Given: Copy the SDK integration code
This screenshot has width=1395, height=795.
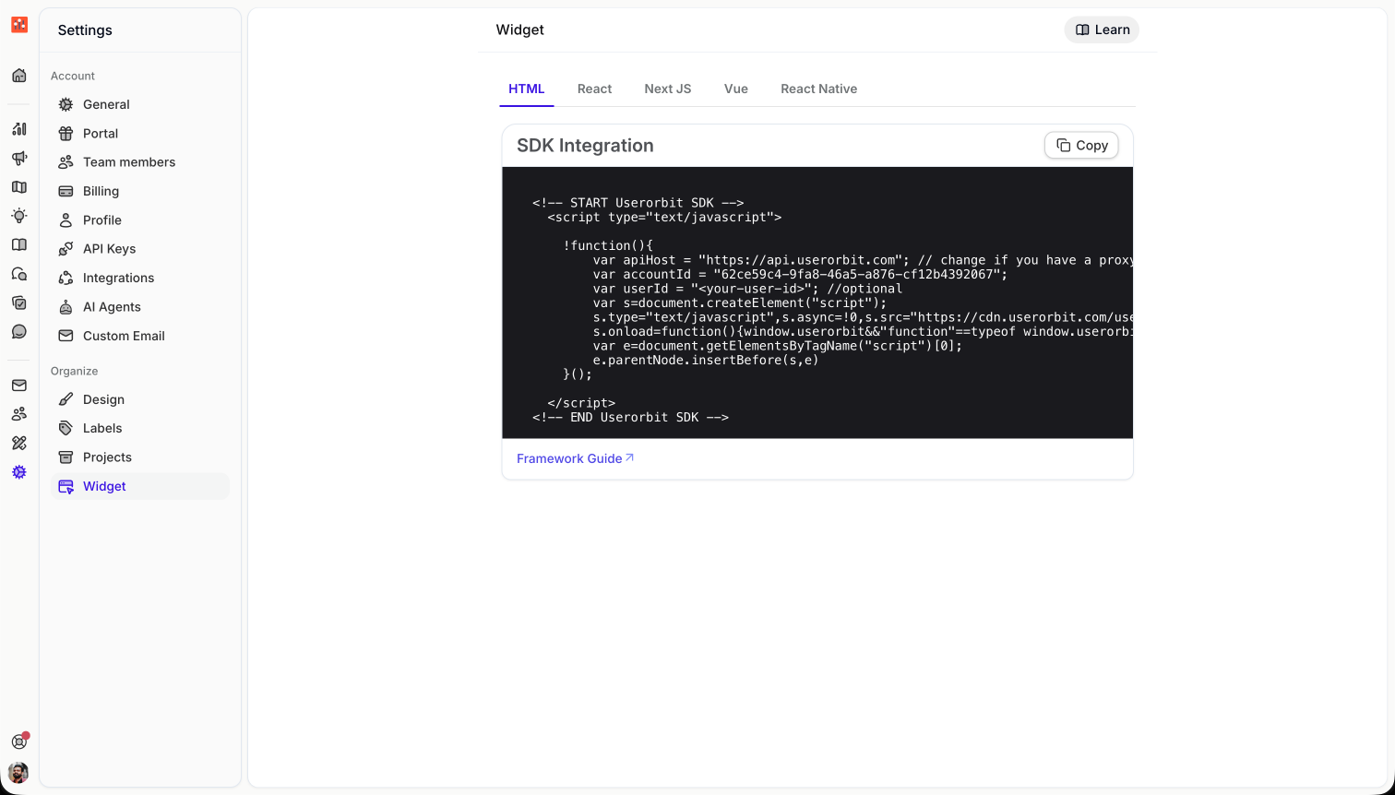Looking at the screenshot, I should (1081, 145).
